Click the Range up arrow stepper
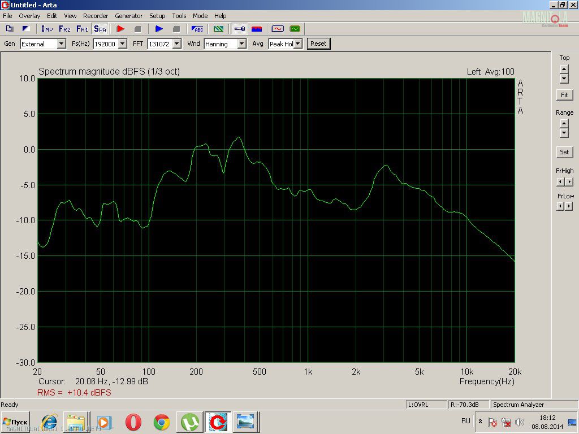579x434 pixels. (564, 123)
